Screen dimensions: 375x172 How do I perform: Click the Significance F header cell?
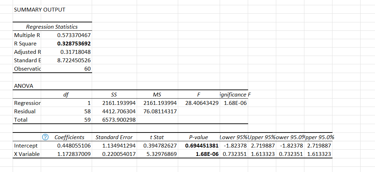point(235,95)
